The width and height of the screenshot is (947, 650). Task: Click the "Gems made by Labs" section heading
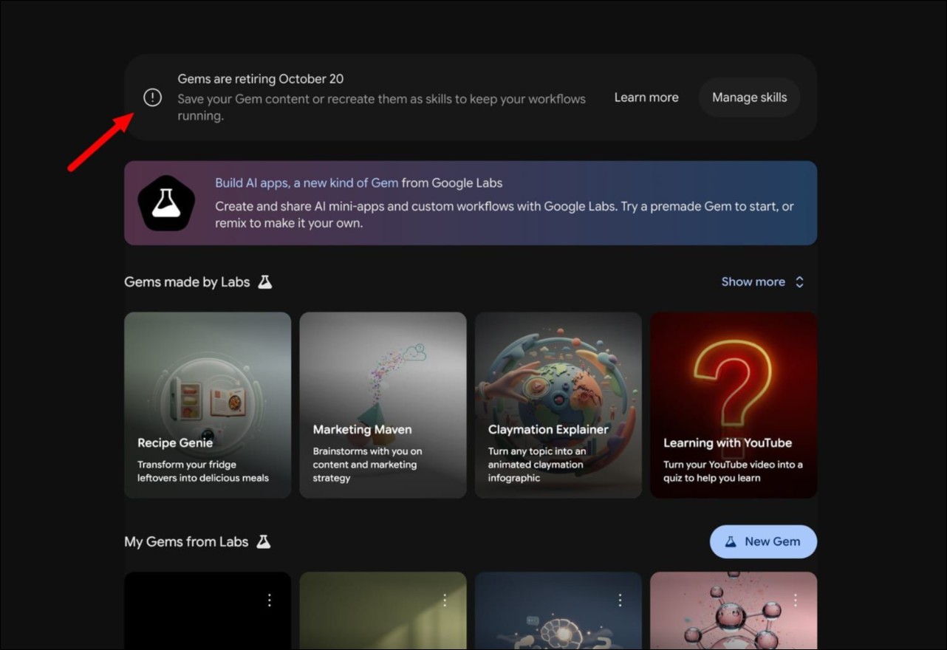pyautogui.click(x=187, y=281)
